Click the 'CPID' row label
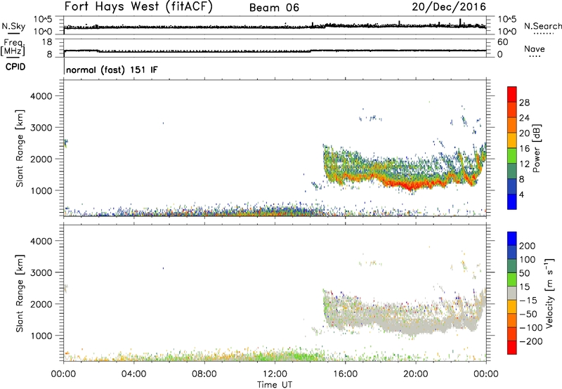Screen dimensions: 562x389 tap(15, 67)
